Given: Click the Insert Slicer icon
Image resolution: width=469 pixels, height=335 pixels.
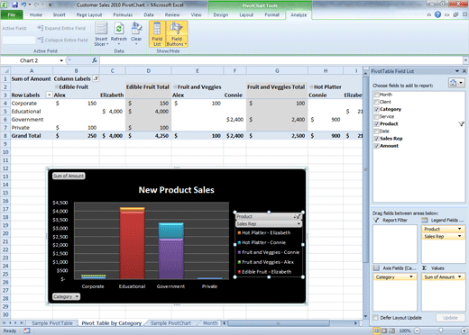Looking at the screenshot, I should tap(101, 34).
